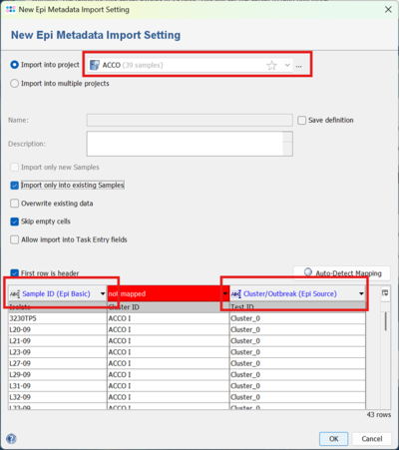Close the import setting dialog
The image size is (399, 450).
pos(388,9)
